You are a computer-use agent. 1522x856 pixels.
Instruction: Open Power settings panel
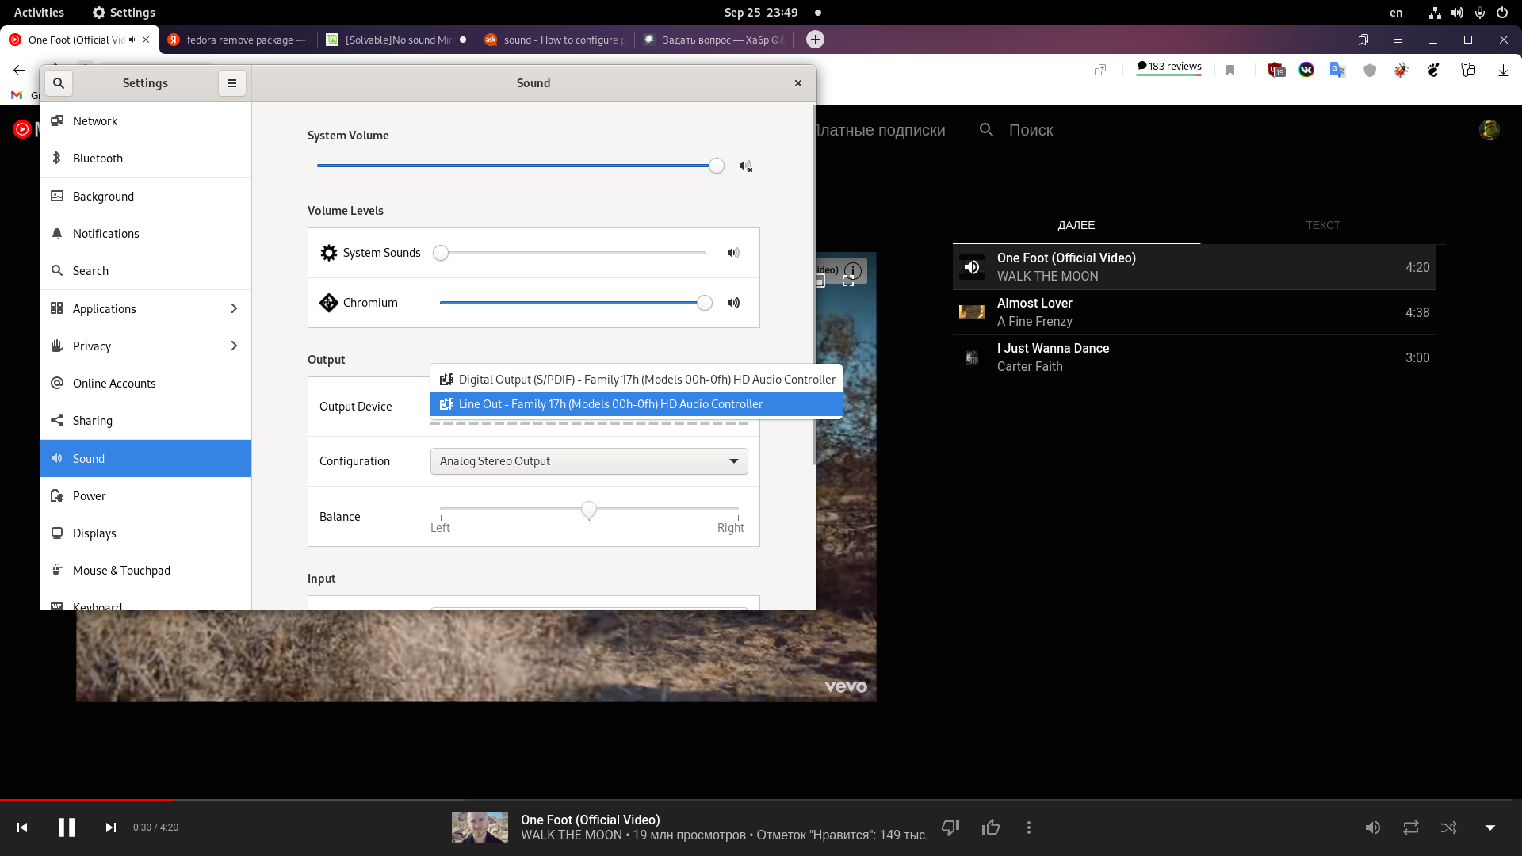[146, 496]
